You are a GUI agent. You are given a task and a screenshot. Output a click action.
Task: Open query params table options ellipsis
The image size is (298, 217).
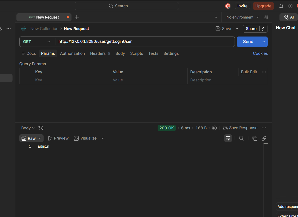[264, 72]
